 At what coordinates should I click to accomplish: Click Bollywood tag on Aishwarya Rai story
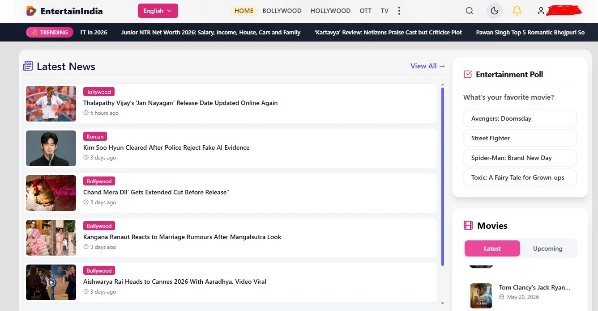coord(99,270)
